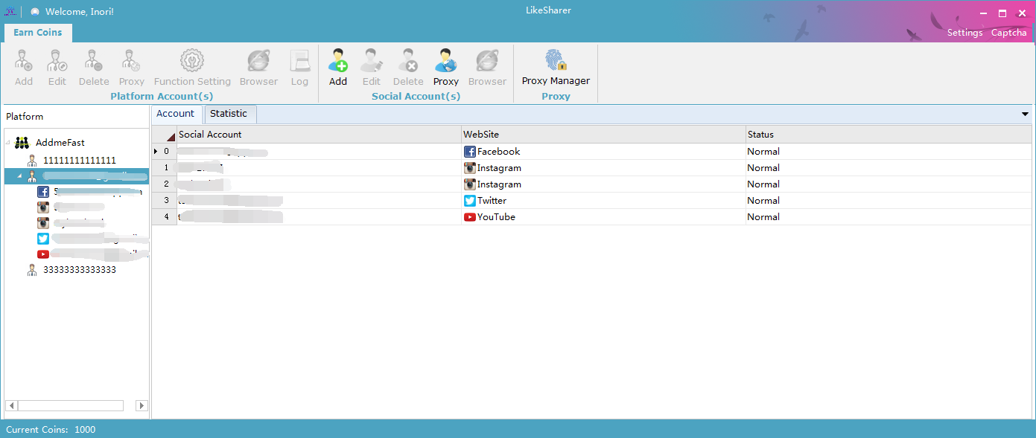Select row header 4
The height and width of the screenshot is (438, 1036).
pos(165,217)
